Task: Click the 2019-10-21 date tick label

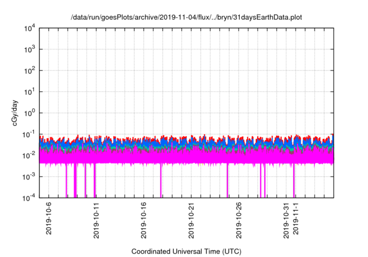Action: click(x=191, y=220)
